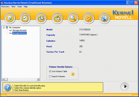Collapse the My Computer tree node

coord(4,28)
